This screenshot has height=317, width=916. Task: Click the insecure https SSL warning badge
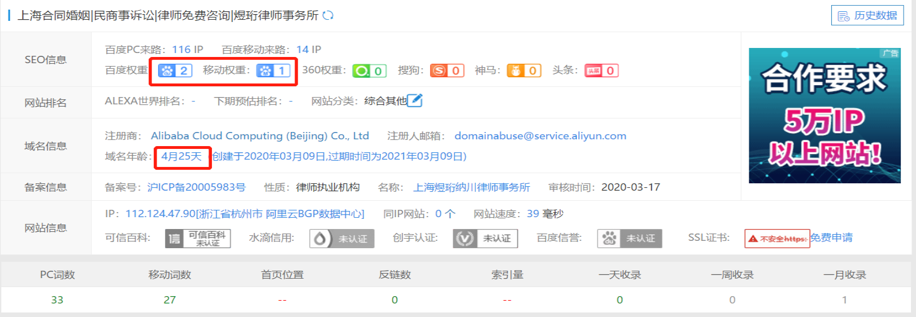click(777, 239)
